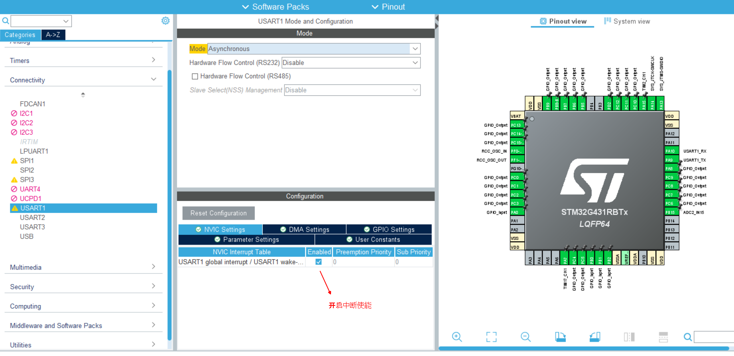Open the Parameter Settings tab

tap(246, 240)
